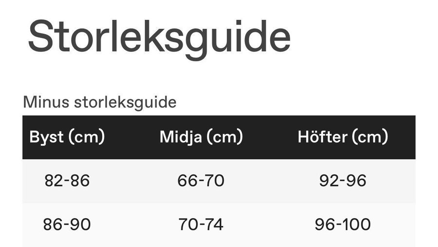Screen dimensions: 438x247
Task: Click hip measurement 96-100
Action: coord(343,225)
